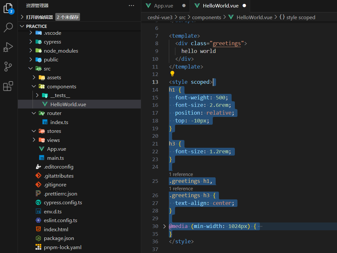Screen dimensions: 337x253
Task: Click line number 13 in gutter
Action: point(155,82)
